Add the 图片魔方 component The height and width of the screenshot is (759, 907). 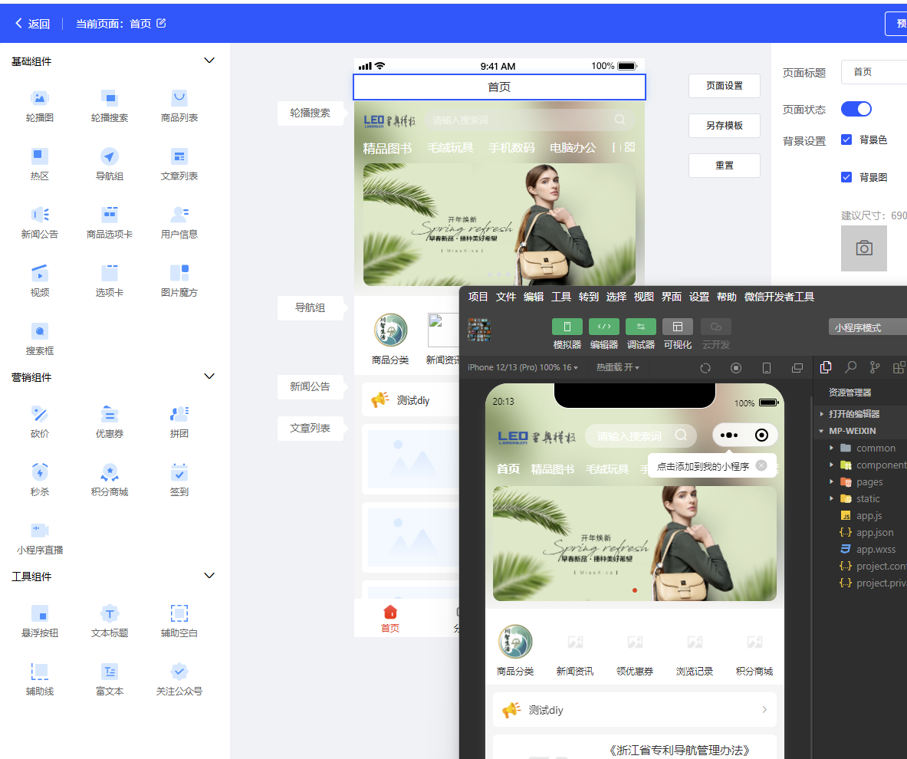click(x=179, y=281)
